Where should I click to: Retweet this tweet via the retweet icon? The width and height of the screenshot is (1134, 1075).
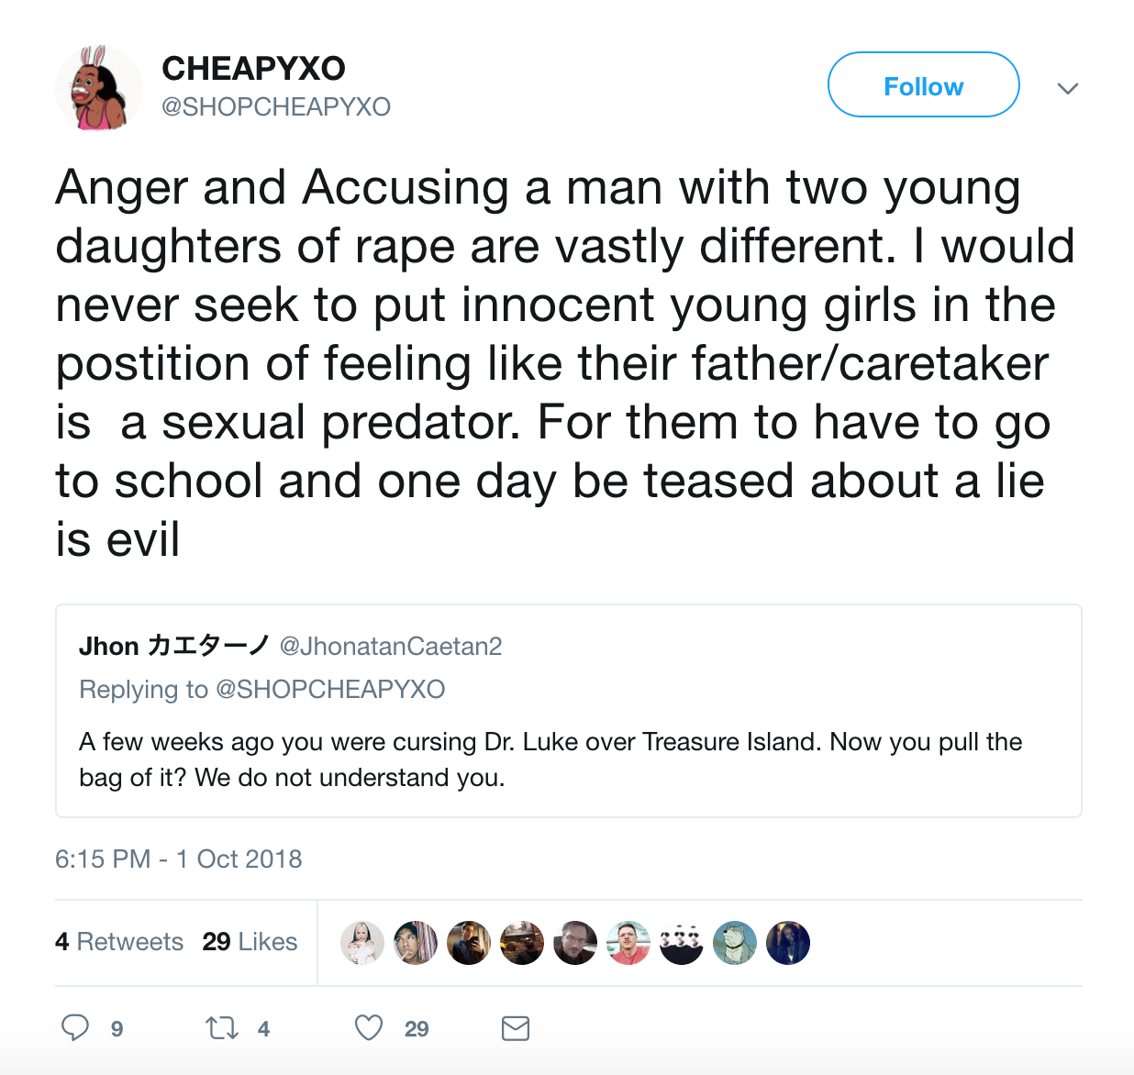[x=221, y=1028]
